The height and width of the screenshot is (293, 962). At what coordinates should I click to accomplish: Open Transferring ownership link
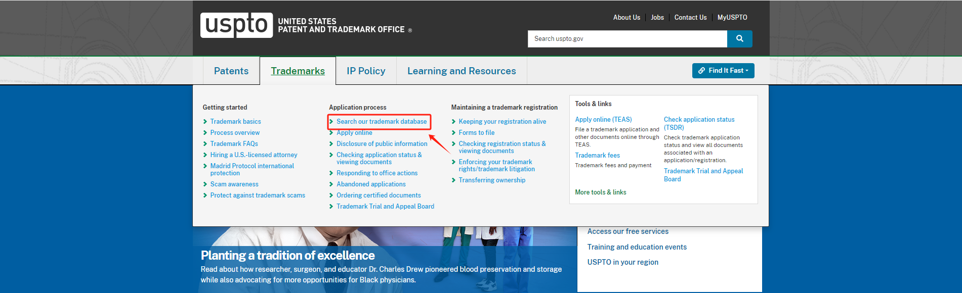492,180
